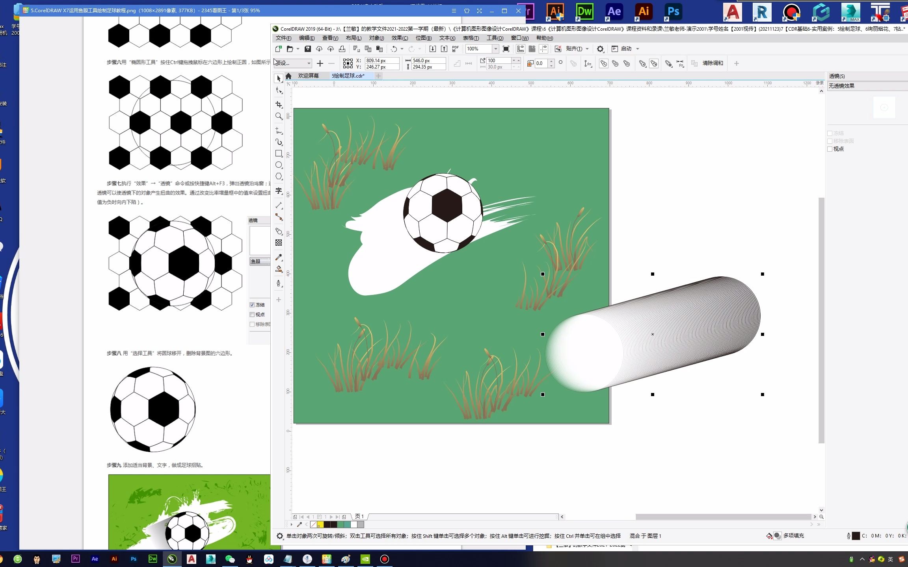Open the 文件 menu

(283, 38)
